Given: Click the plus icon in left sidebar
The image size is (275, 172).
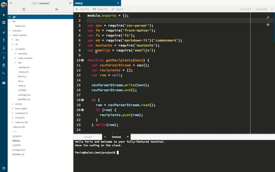Looking at the screenshot, I should [x=4, y=15].
